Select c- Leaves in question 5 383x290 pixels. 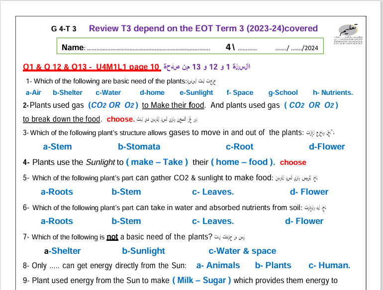213,192
